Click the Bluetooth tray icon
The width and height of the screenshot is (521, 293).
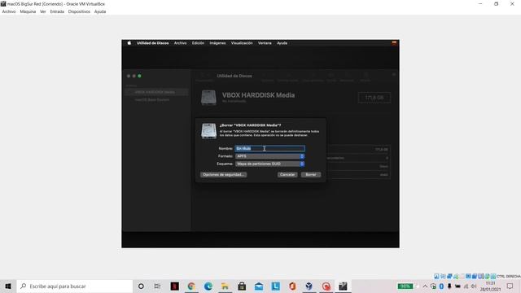441,286
